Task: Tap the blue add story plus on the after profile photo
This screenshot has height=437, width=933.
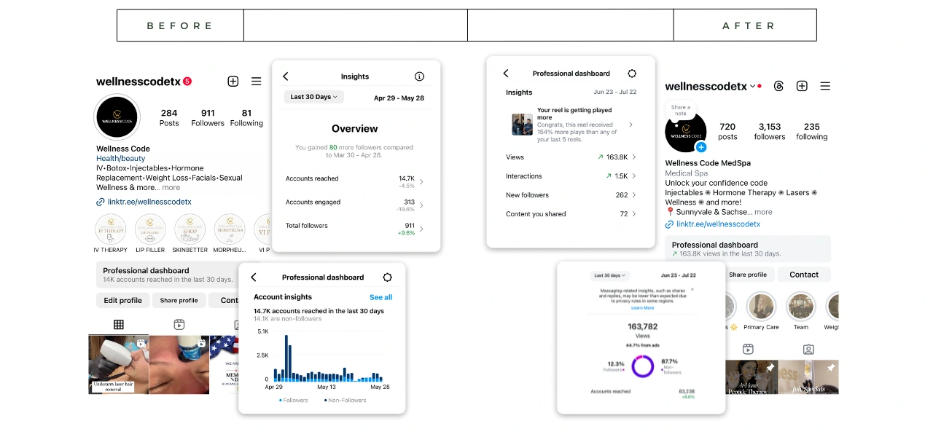Action: [x=701, y=147]
